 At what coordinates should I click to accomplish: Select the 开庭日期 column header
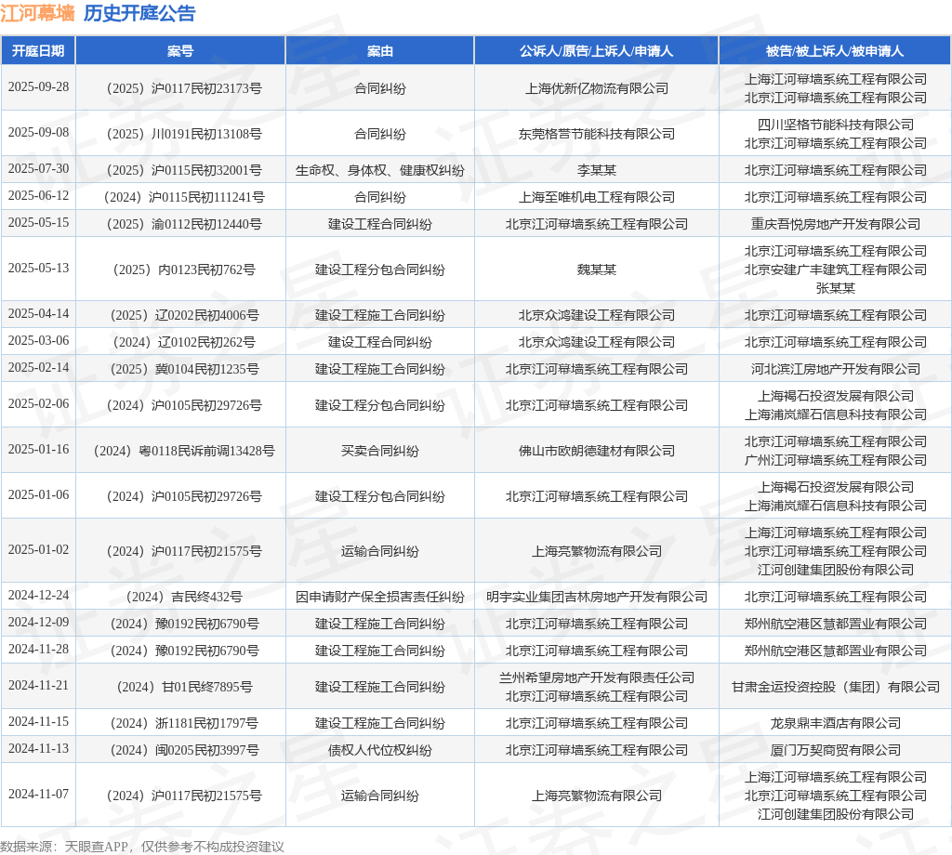38,51
